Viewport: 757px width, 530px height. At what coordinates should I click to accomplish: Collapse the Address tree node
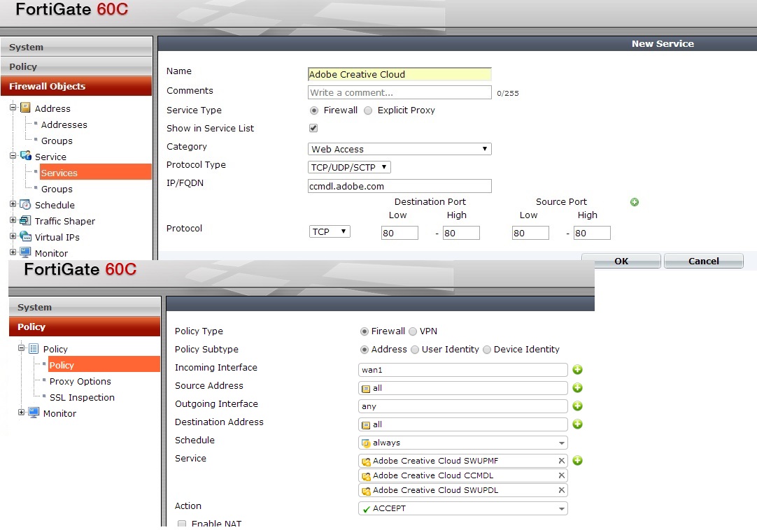[13, 108]
